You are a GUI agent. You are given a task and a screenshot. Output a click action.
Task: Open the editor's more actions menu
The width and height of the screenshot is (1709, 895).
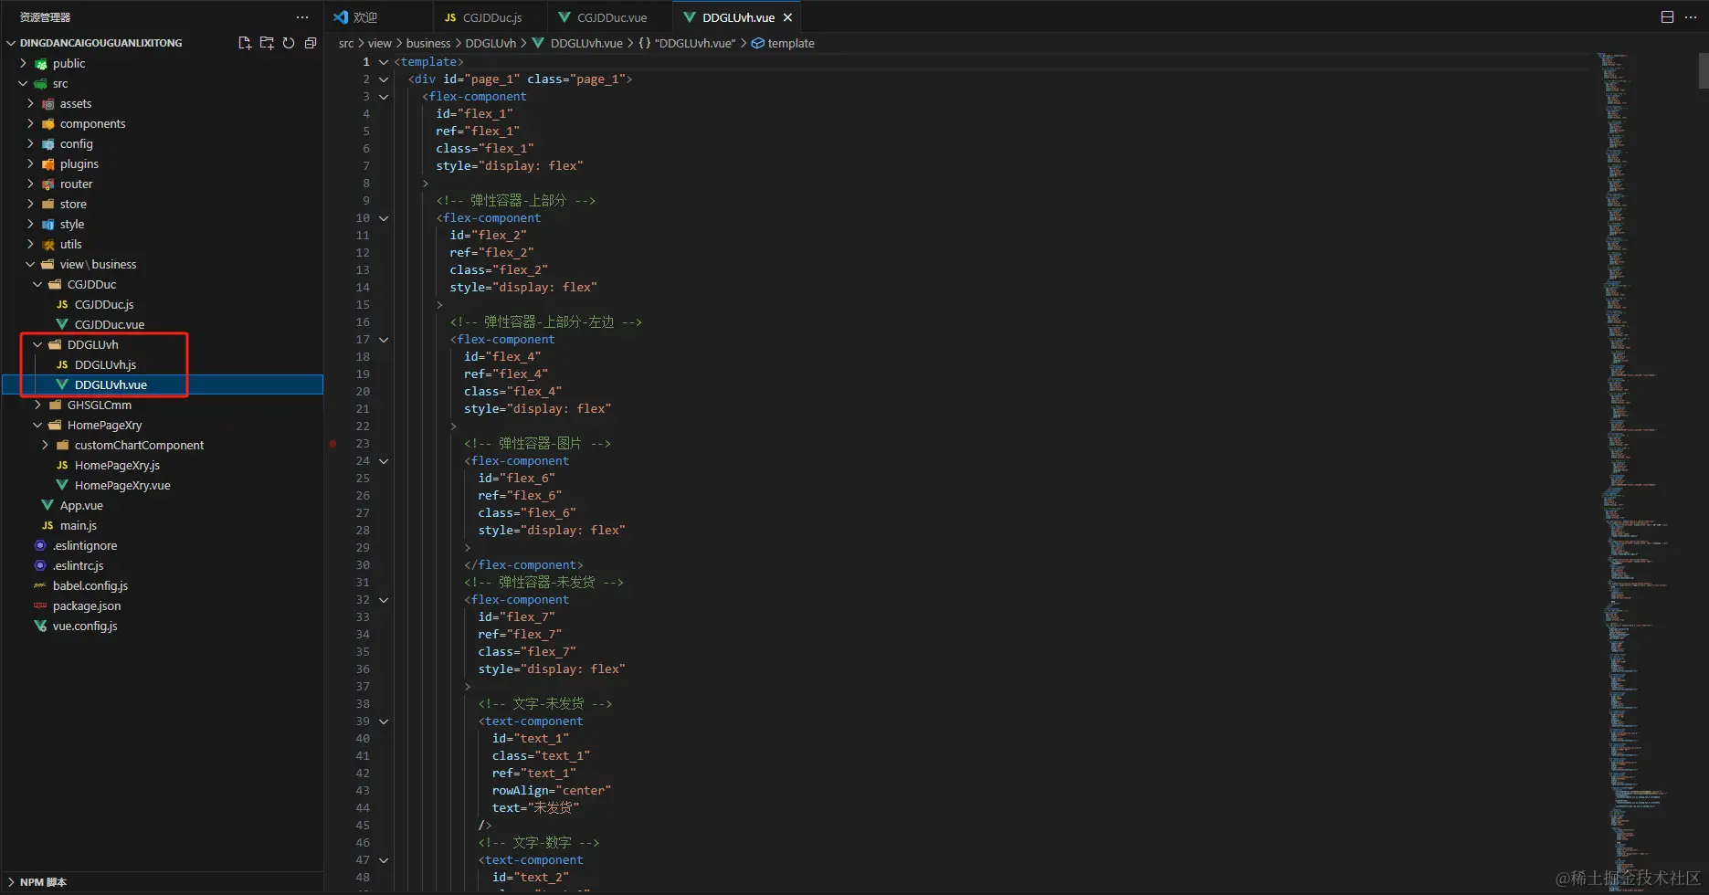(1691, 17)
